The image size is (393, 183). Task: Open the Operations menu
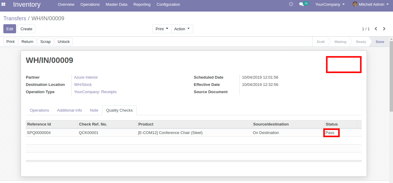click(90, 4)
